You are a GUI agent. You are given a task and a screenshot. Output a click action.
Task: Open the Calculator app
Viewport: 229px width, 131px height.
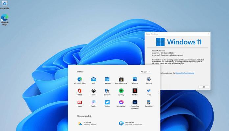[x=149, y=103]
